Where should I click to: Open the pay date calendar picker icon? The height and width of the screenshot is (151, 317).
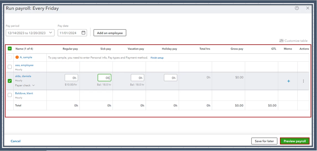point(83,33)
